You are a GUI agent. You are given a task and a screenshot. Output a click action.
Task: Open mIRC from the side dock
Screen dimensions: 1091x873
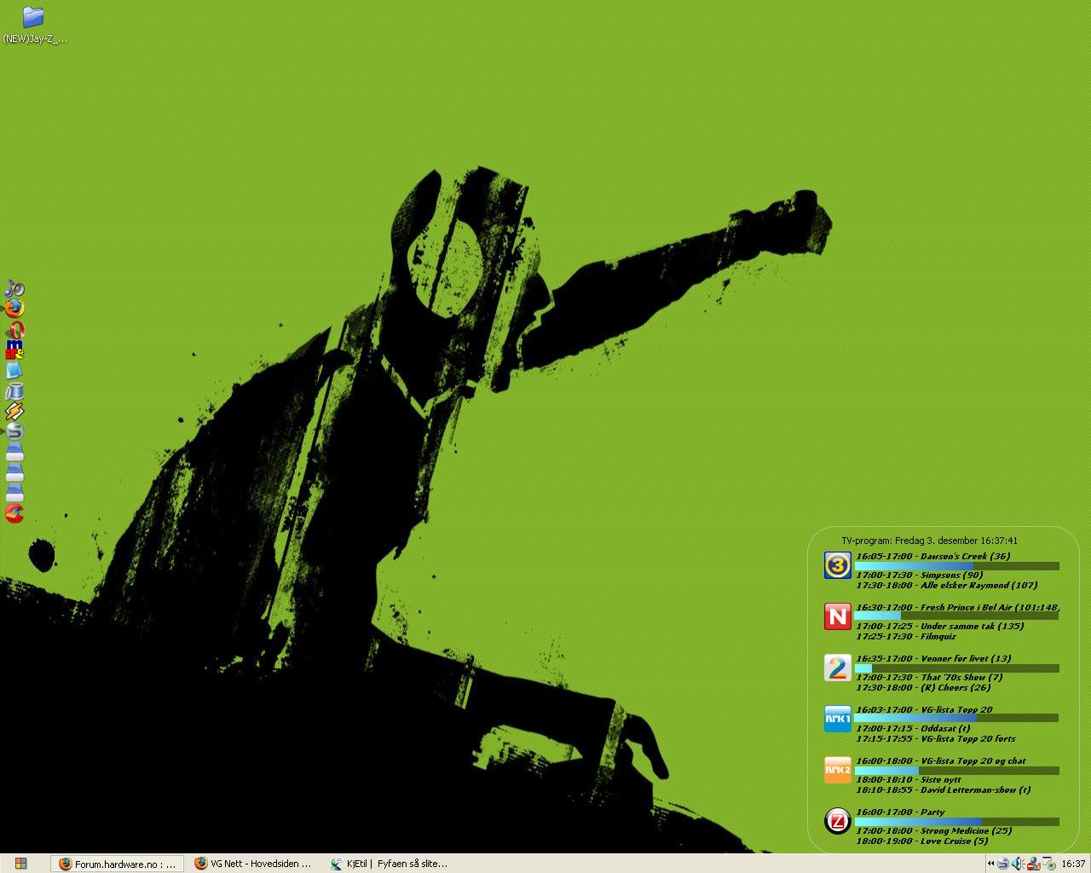point(14,350)
